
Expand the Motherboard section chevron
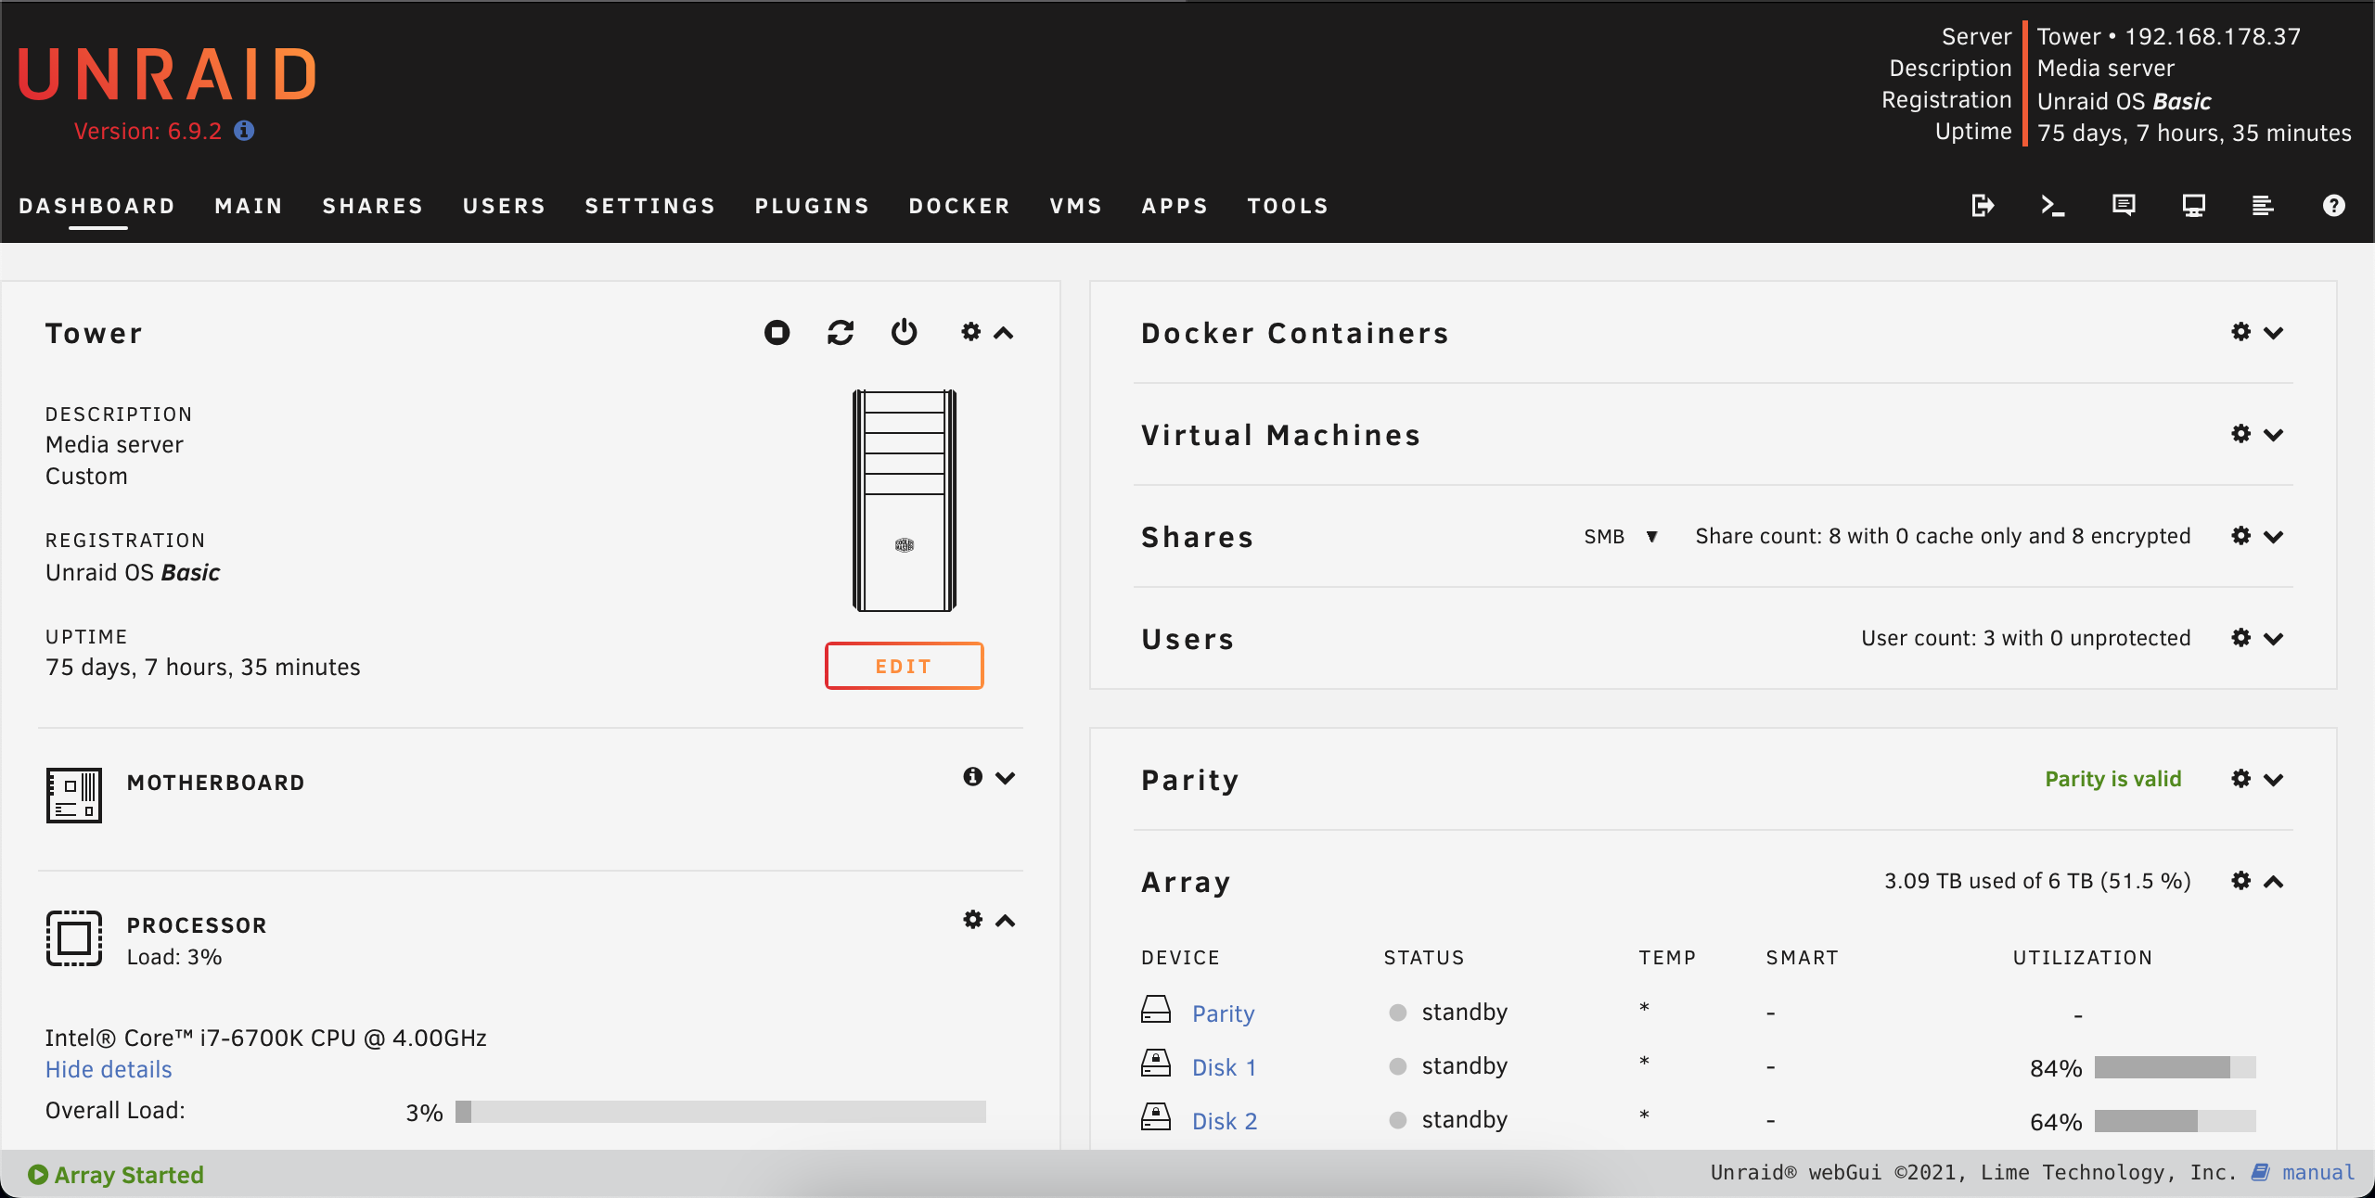tap(1006, 778)
